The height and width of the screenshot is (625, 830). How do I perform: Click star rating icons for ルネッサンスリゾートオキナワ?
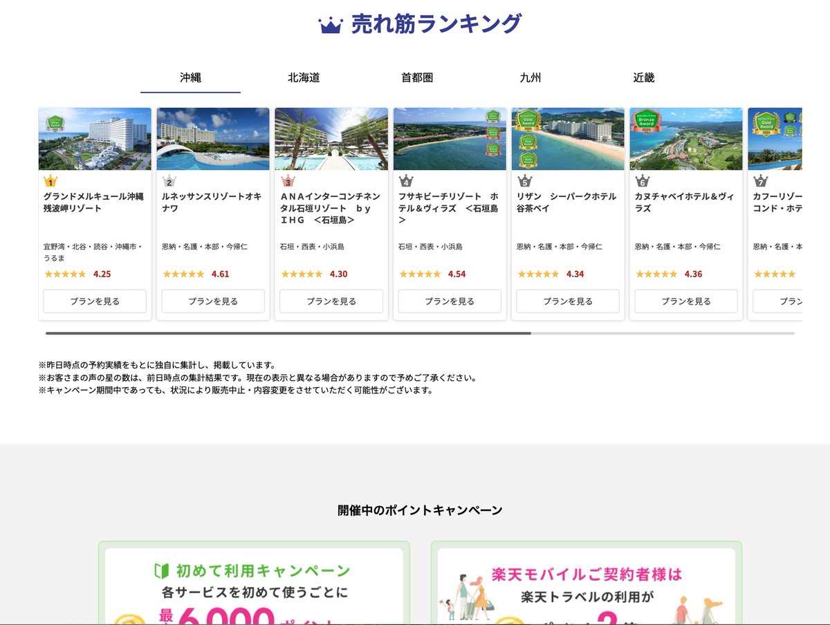(x=183, y=274)
